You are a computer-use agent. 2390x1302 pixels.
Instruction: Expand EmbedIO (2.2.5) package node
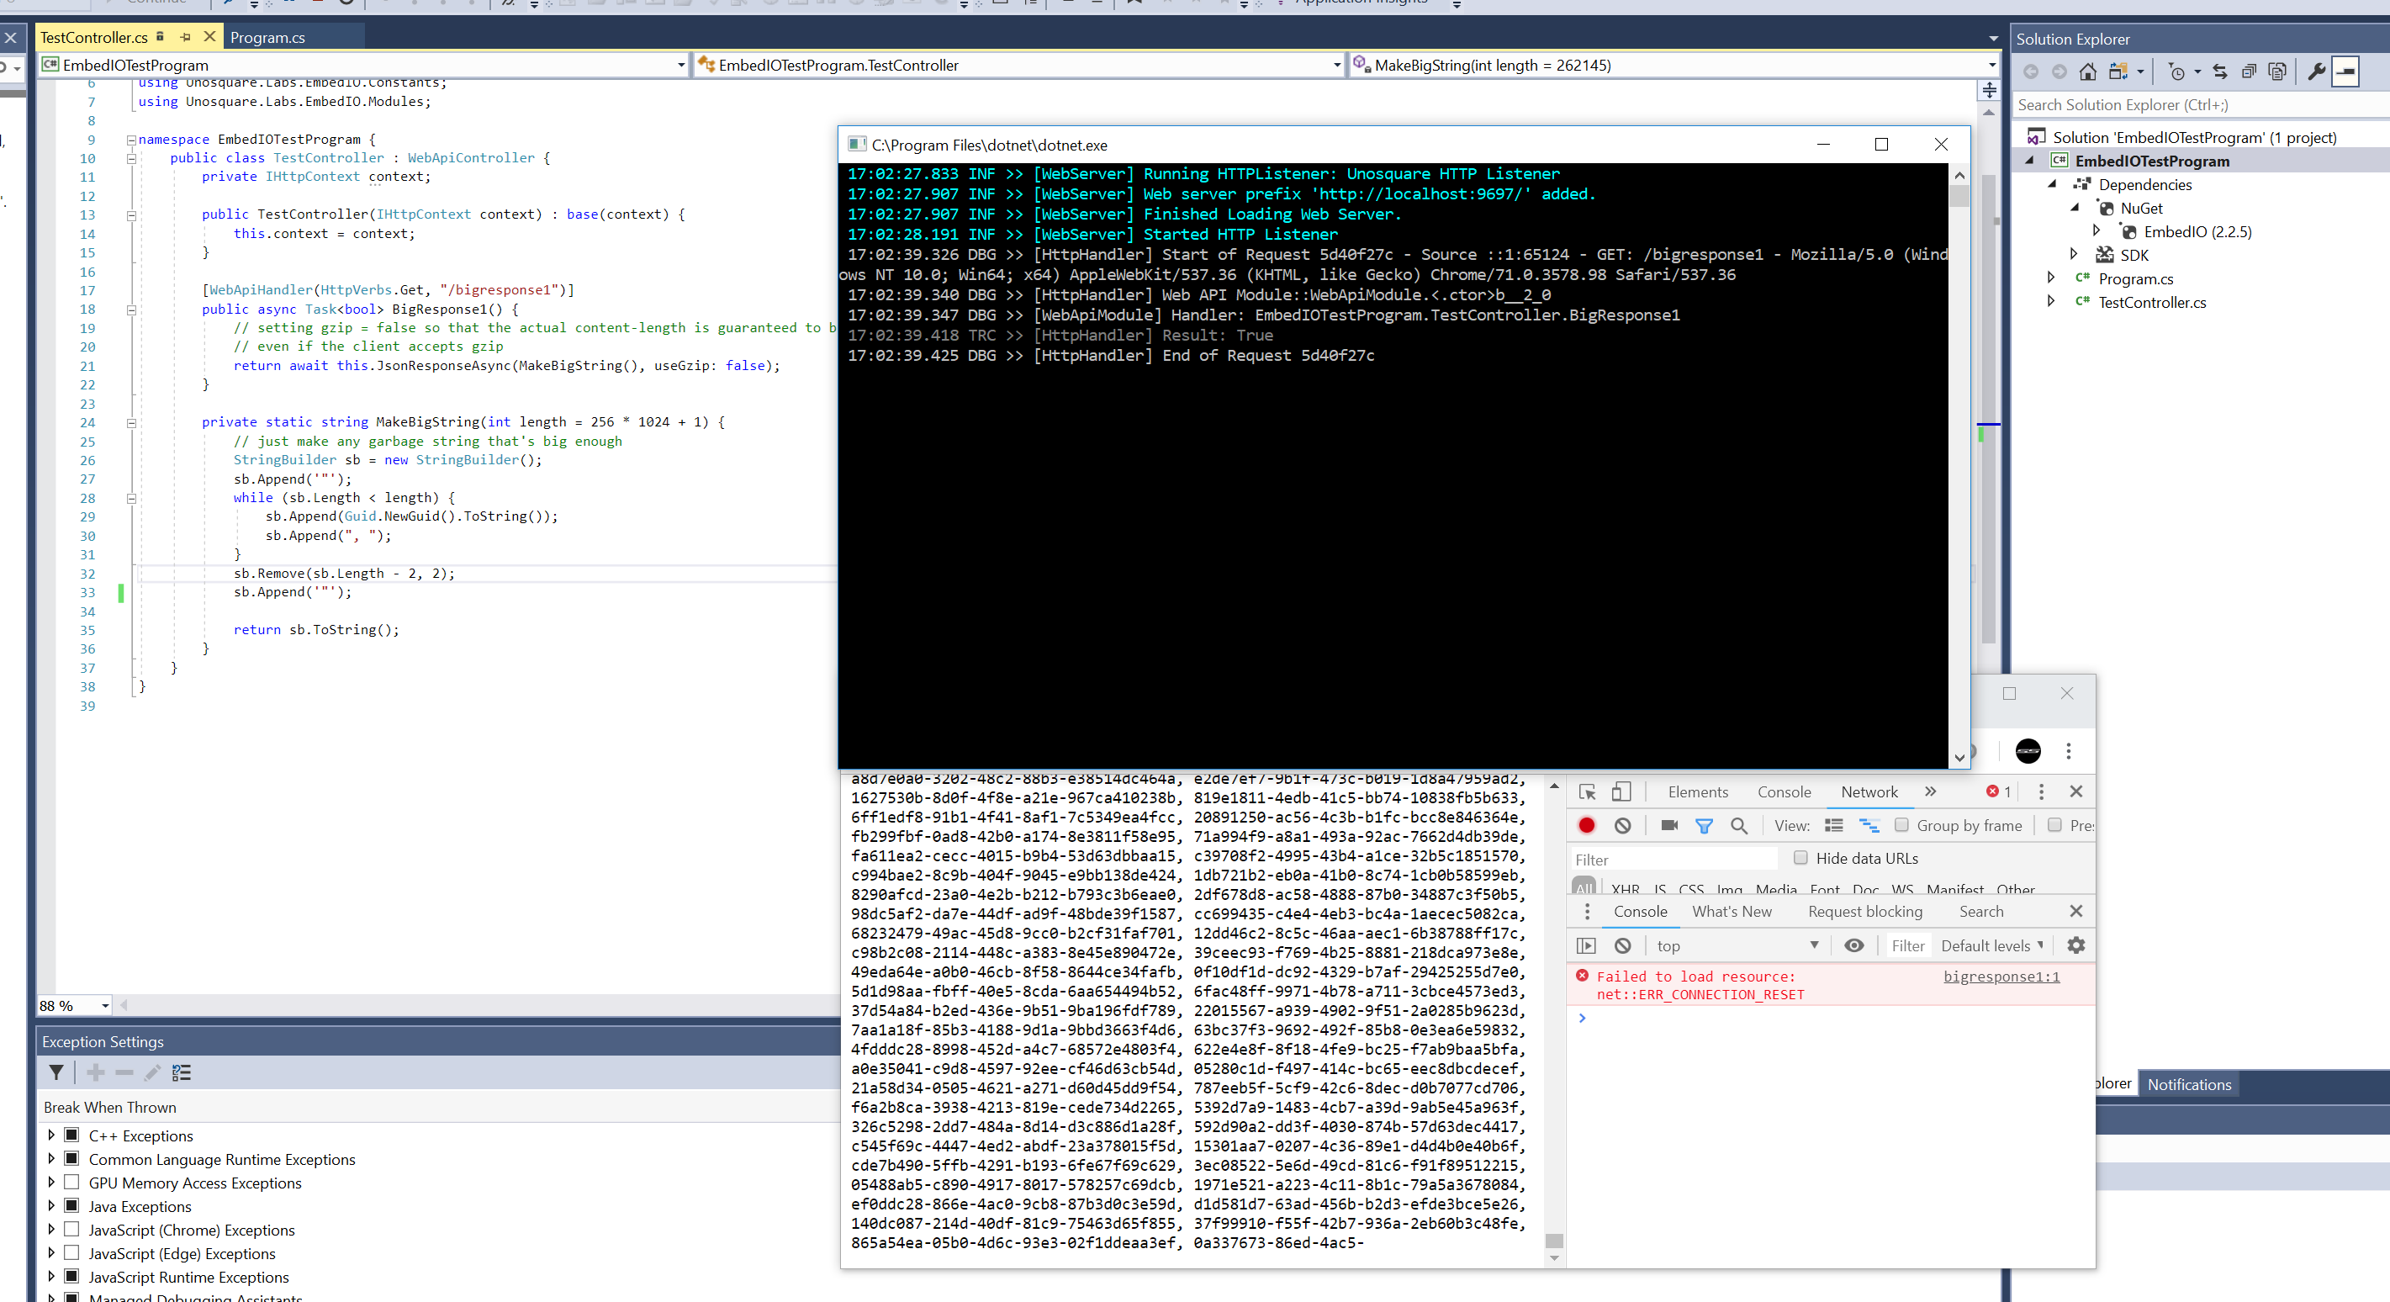tap(2096, 230)
